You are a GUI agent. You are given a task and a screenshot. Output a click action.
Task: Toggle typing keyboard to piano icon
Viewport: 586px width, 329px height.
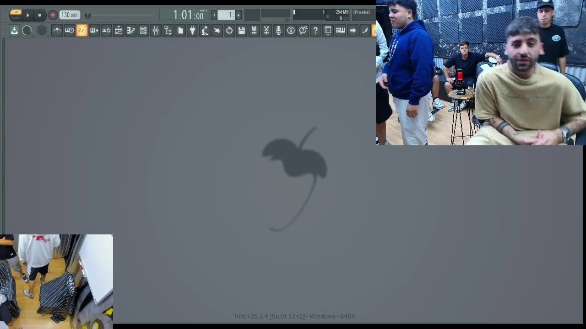[x=340, y=30]
